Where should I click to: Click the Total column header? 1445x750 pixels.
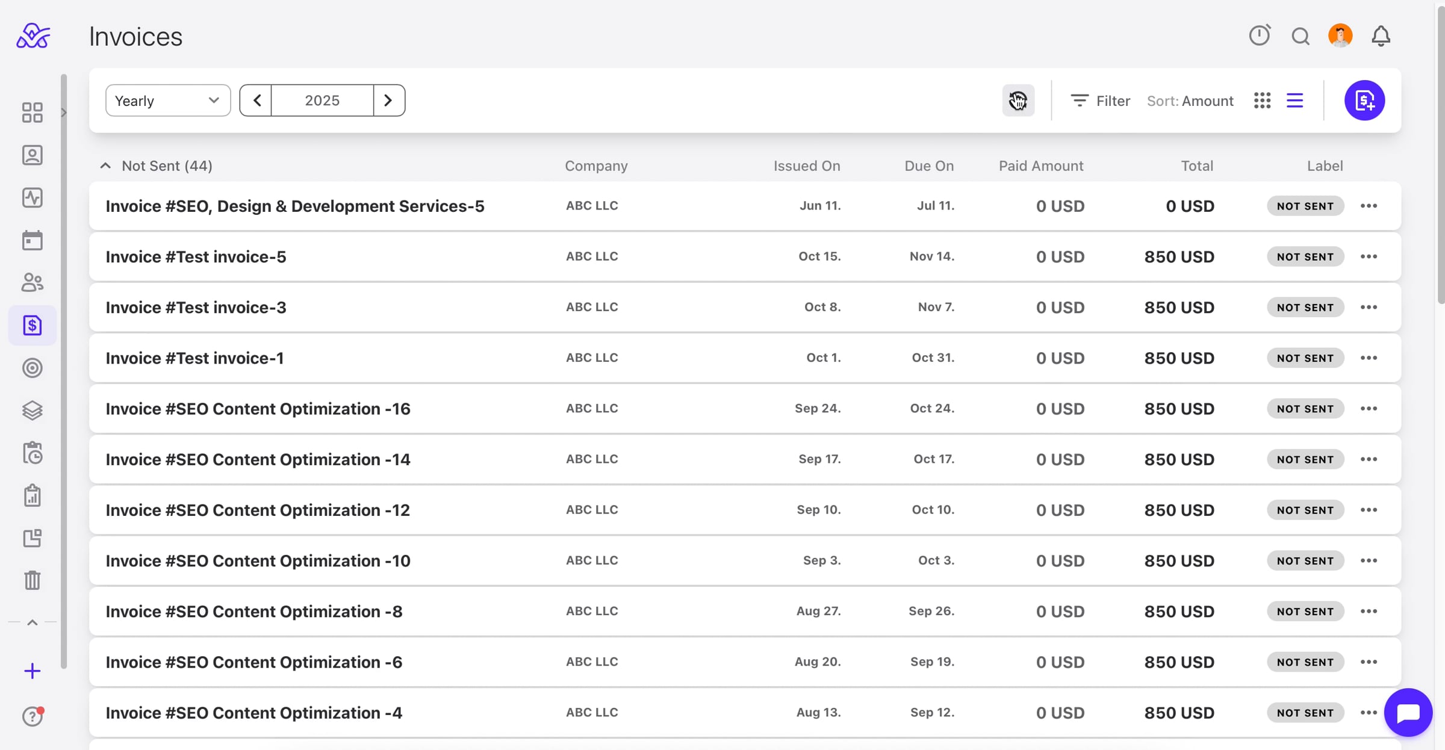coord(1197,166)
